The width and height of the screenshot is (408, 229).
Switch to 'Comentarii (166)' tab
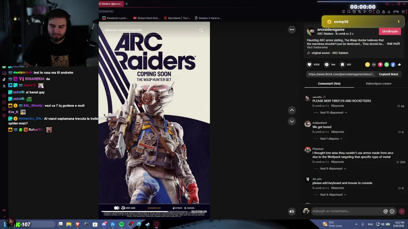[329, 84]
